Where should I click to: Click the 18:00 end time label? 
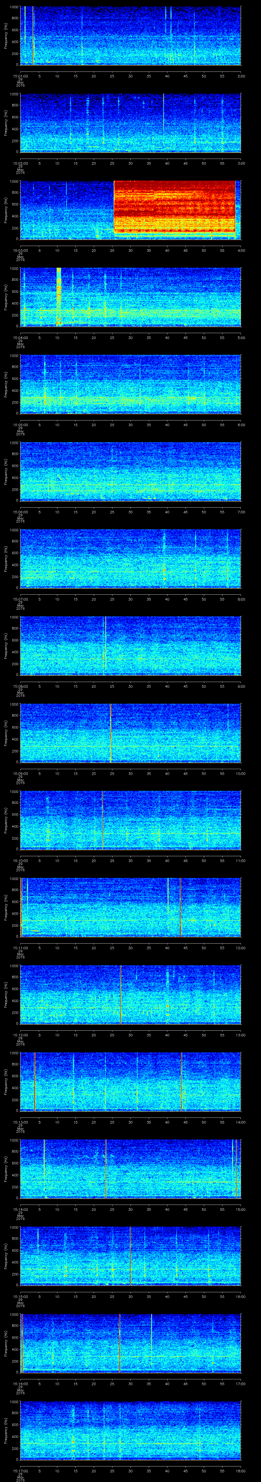(x=240, y=1471)
